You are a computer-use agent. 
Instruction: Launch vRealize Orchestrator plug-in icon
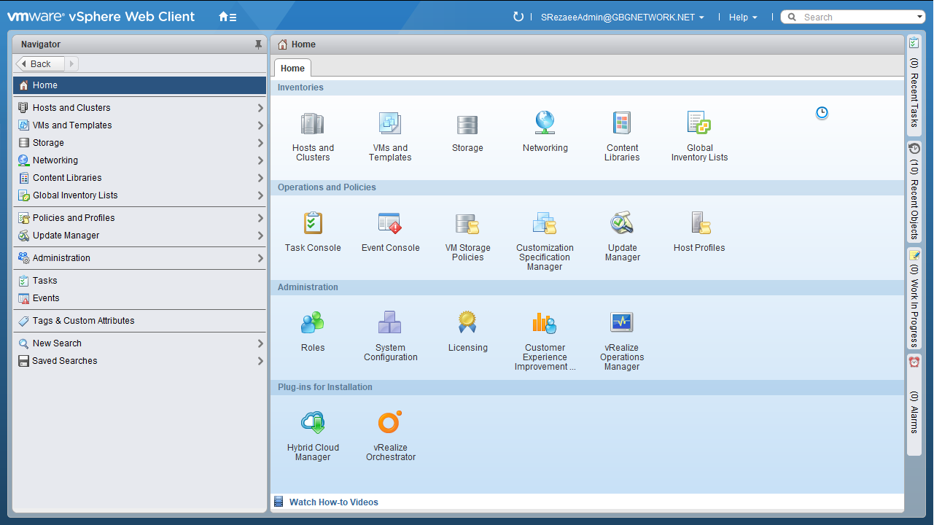tap(390, 423)
